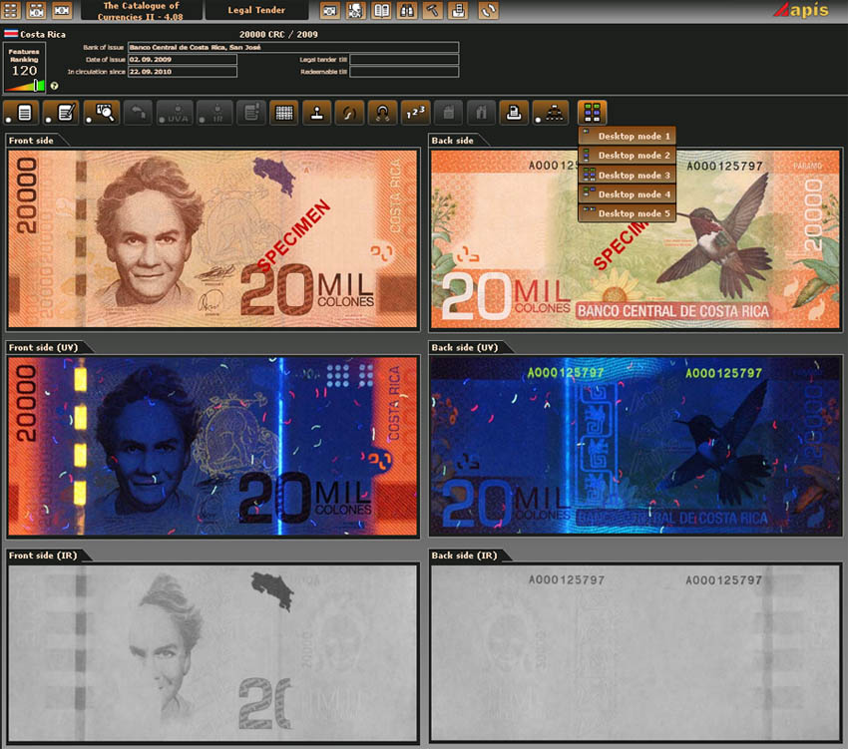
Task: Click the banknote list icon in top bar
Action: 36,10
